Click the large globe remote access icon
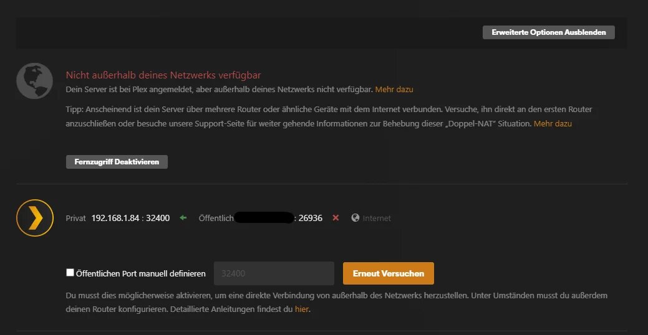 34,81
